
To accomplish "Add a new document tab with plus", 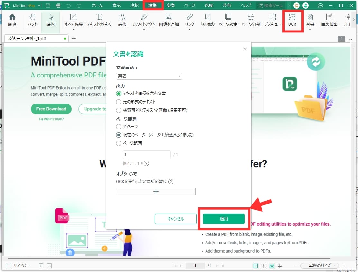I will 74,38.
